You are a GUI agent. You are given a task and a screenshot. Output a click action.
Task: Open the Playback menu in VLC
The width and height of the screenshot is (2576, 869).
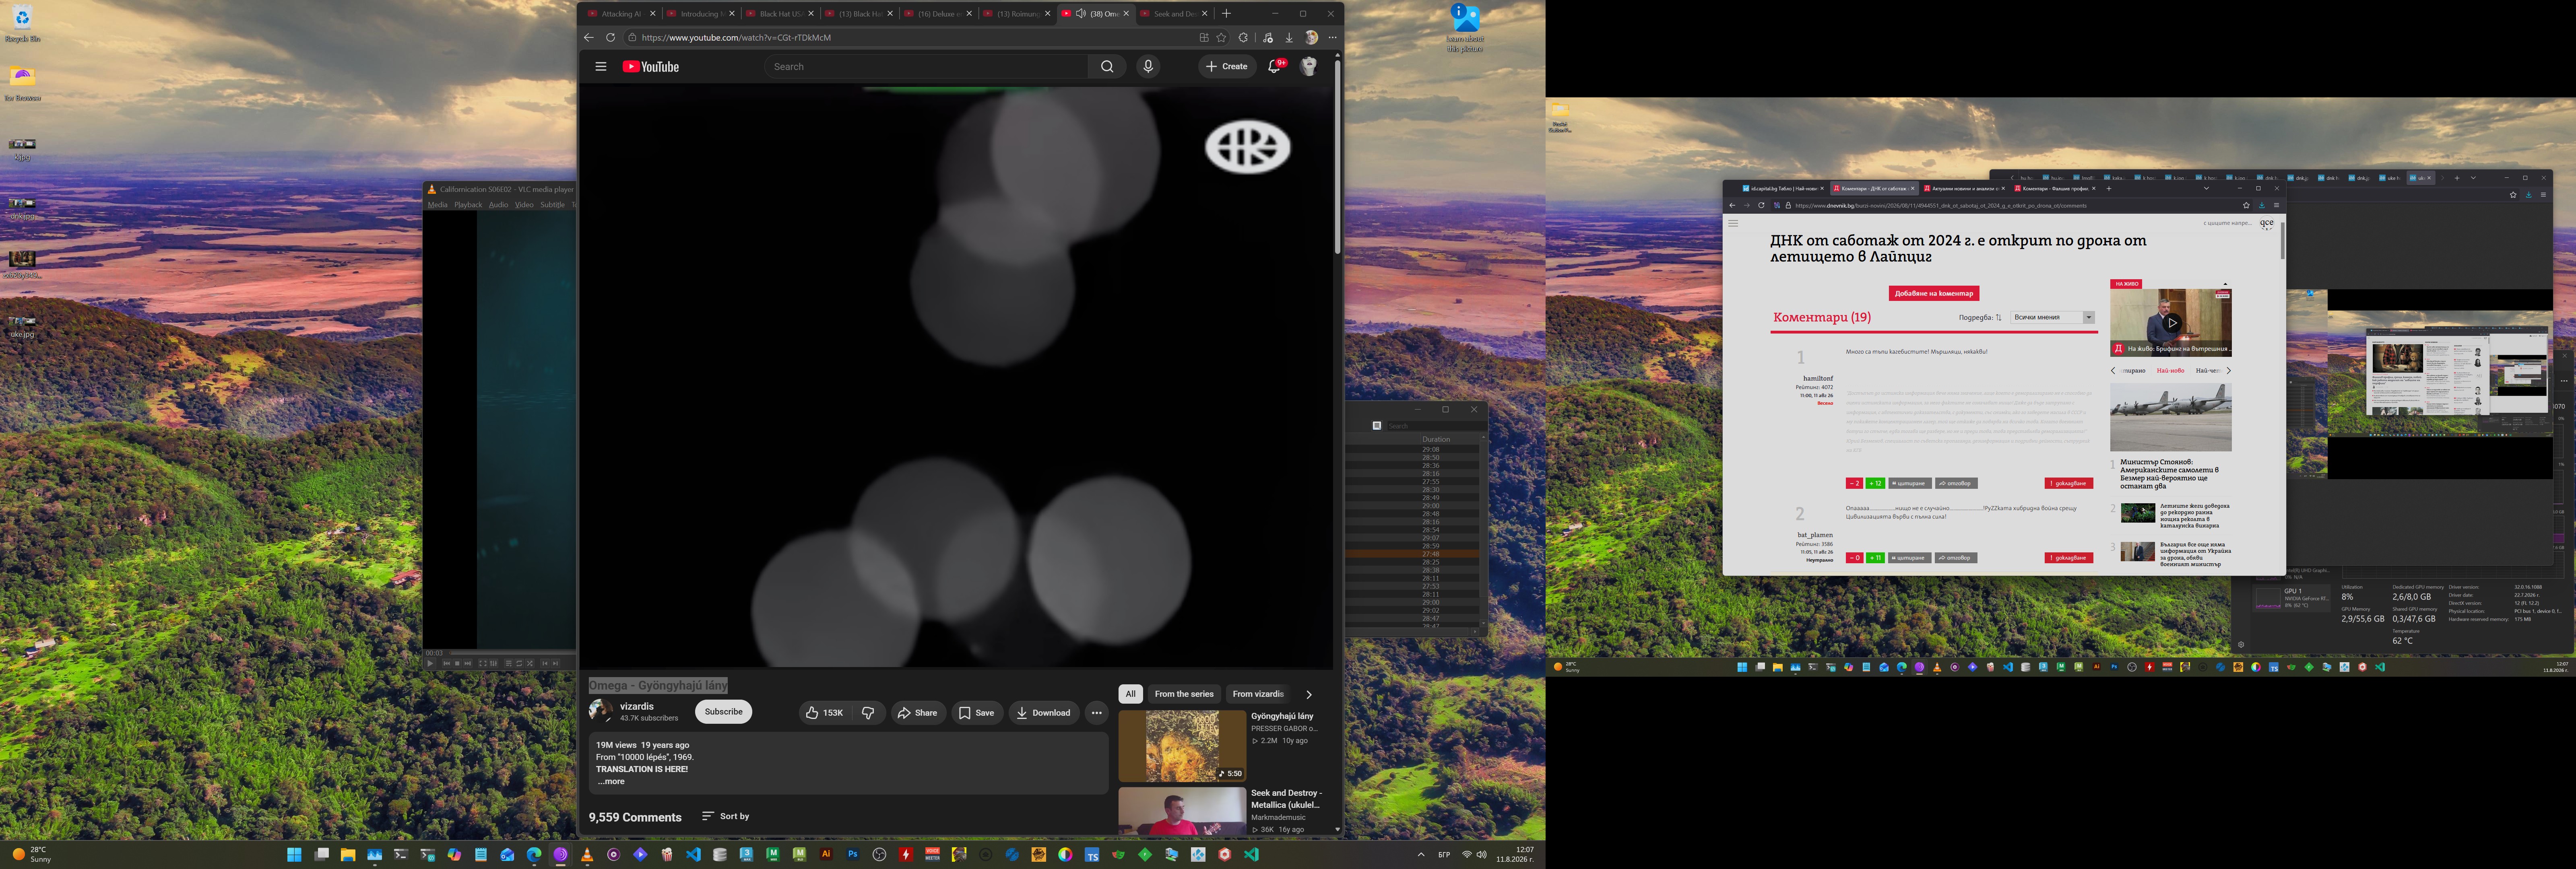click(468, 205)
